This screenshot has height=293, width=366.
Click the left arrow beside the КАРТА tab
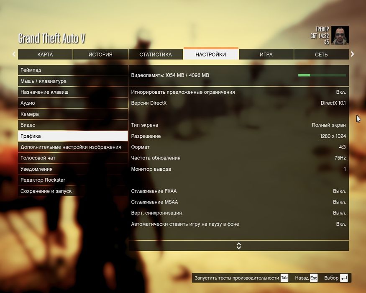(x=14, y=54)
